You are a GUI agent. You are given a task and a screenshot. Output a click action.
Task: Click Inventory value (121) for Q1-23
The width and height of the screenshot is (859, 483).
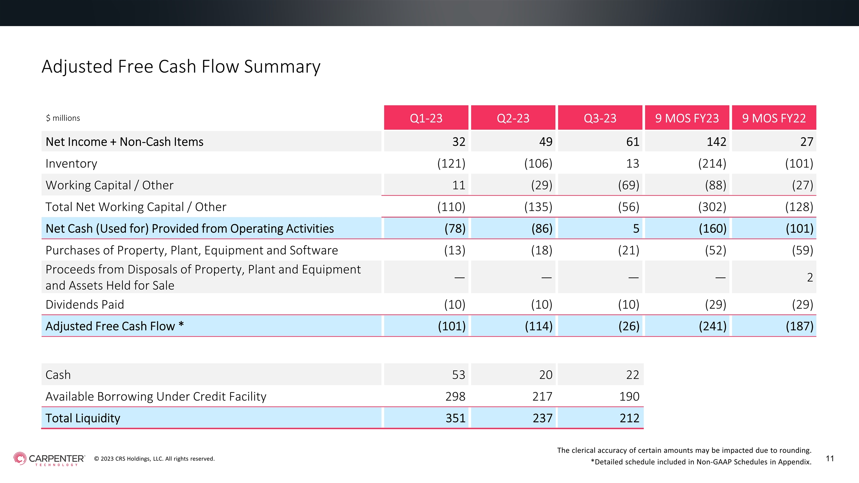coord(451,164)
